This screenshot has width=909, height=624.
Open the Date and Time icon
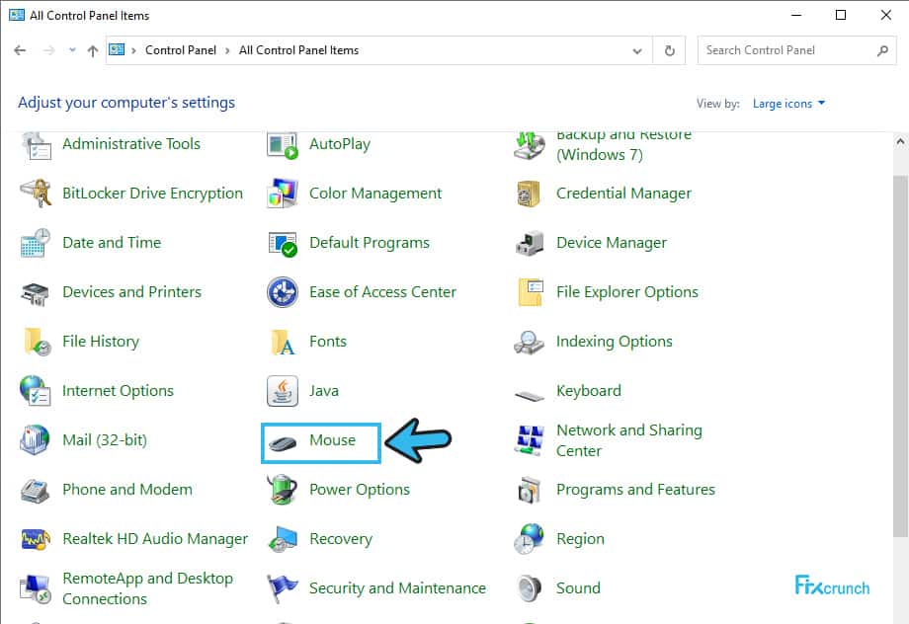pyautogui.click(x=36, y=243)
